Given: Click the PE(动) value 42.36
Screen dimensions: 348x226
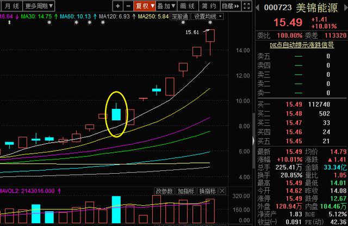Looking at the screenshot, I should (338, 222).
